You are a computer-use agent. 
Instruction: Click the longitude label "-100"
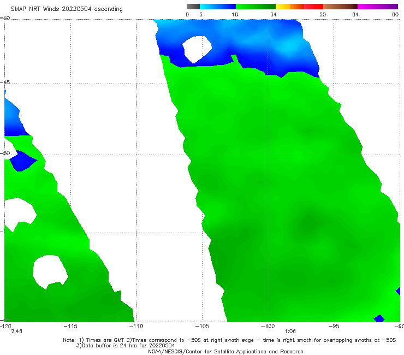pos(268,326)
